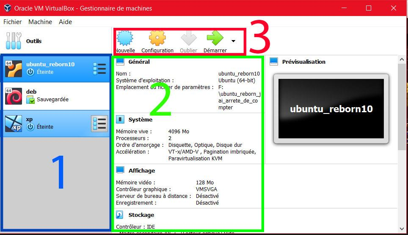Image resolution: width=408 pixels, height=235 pixels.
Task: Open the Machine menu
Action: click(40, 22)
